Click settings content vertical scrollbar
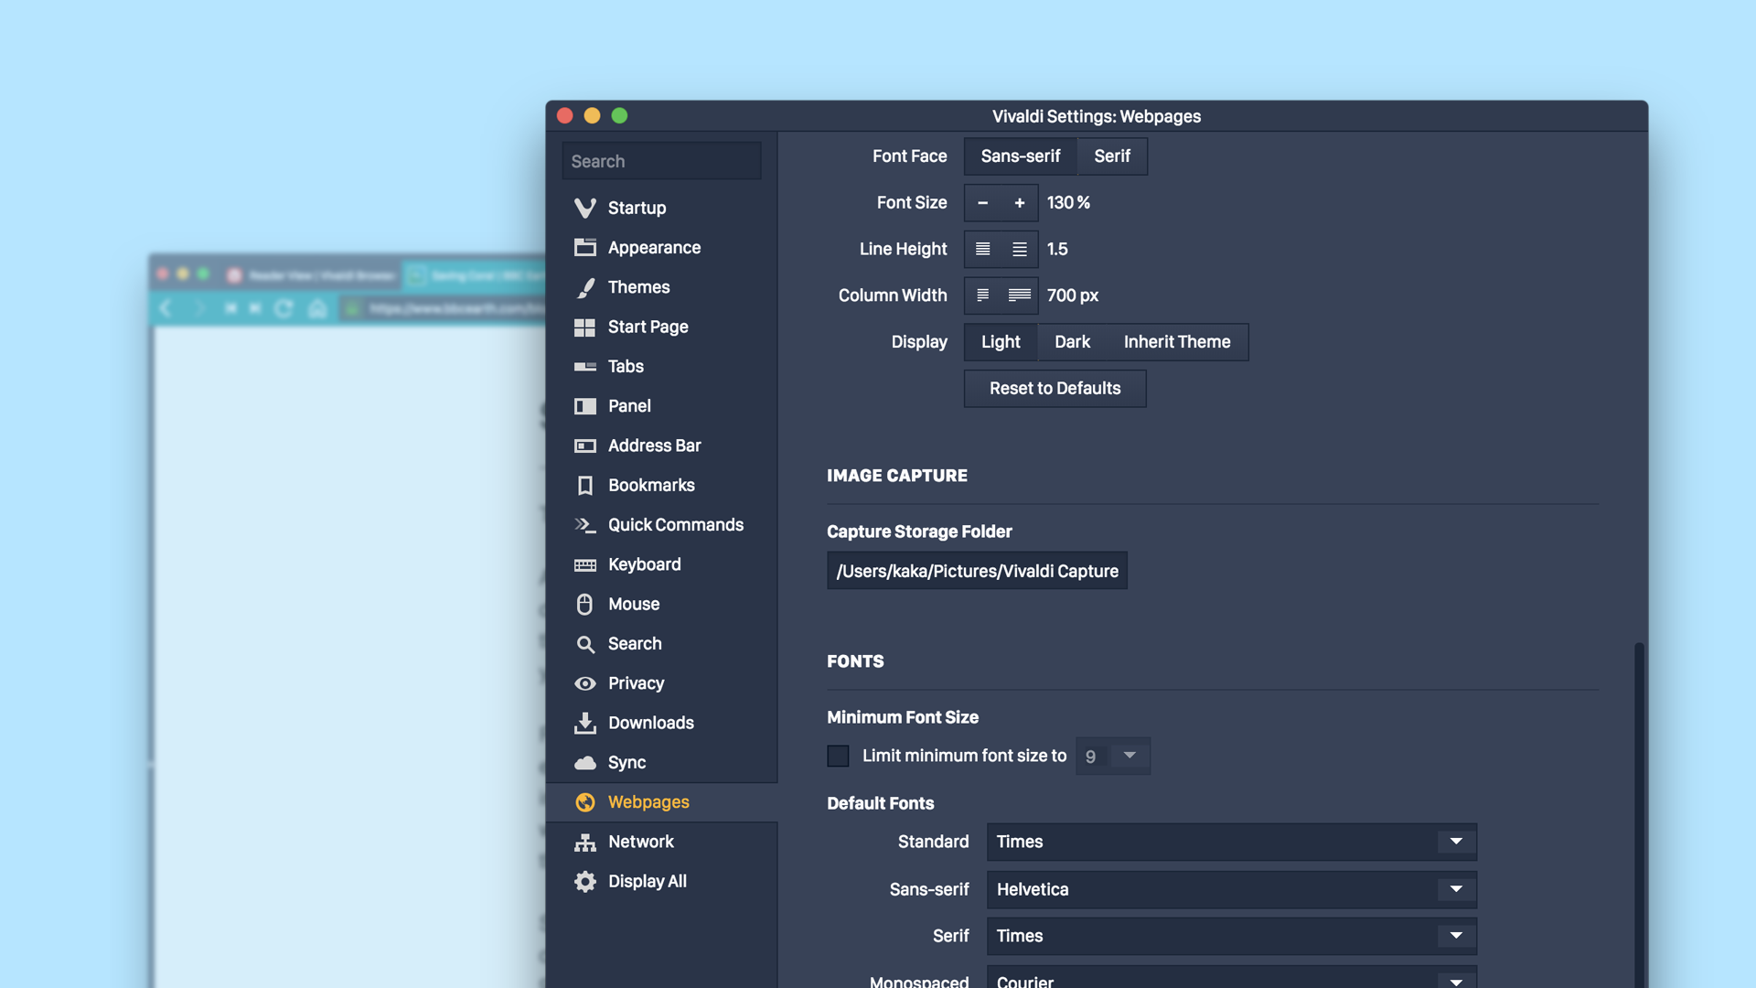Image resolution: width=1756 pixels, height=988 pixels. [1639, 814]
